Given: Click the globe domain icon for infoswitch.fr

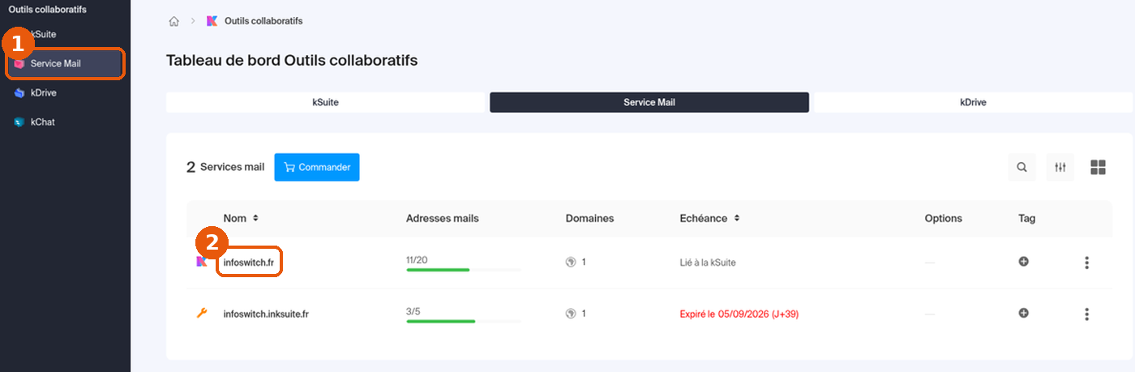Looking at the screenshot, I should (x=571, y=263).
